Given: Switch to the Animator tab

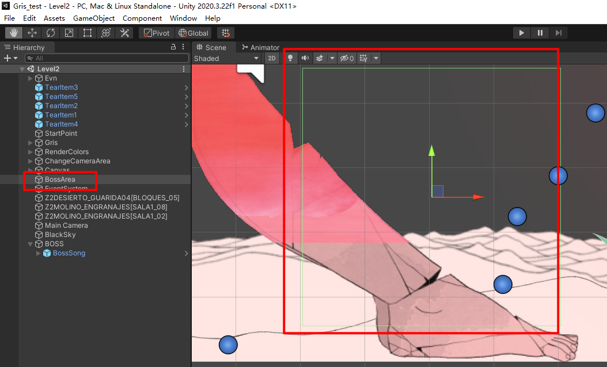Looking at the screenshot, I should [260, 47].
